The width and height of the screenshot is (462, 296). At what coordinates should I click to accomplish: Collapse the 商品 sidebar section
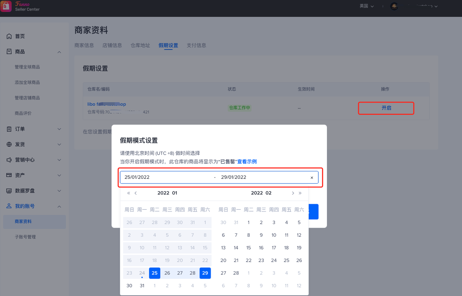[60, 52]
